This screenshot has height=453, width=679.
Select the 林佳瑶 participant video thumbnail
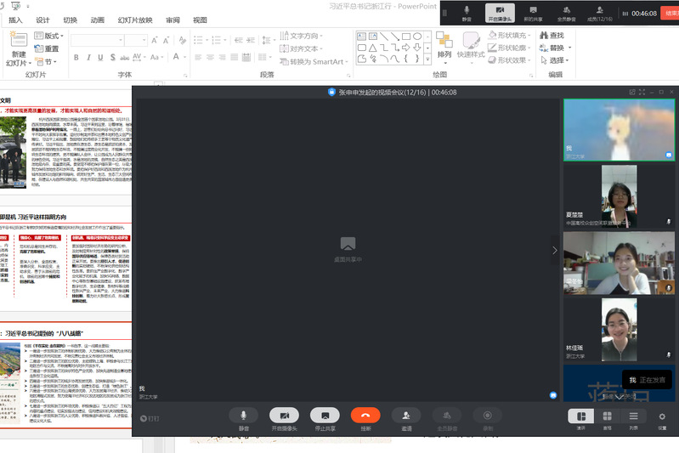pos(619,330)
